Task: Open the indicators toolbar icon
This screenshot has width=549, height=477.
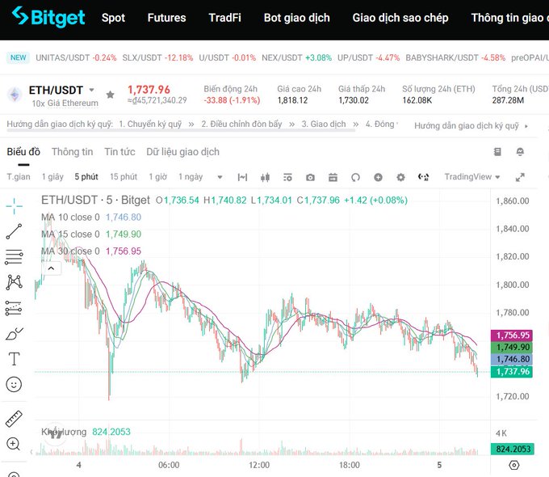Action: [x=242, y=177]
